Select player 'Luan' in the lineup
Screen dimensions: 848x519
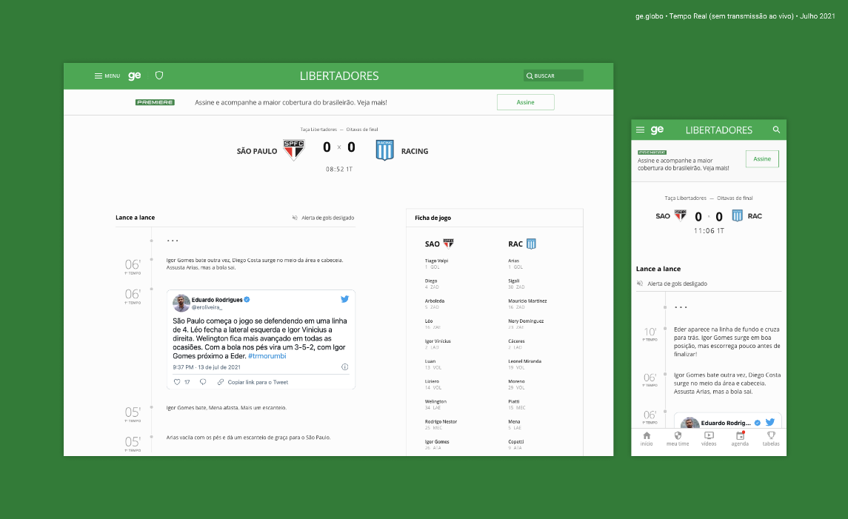[x=430, y=361]
